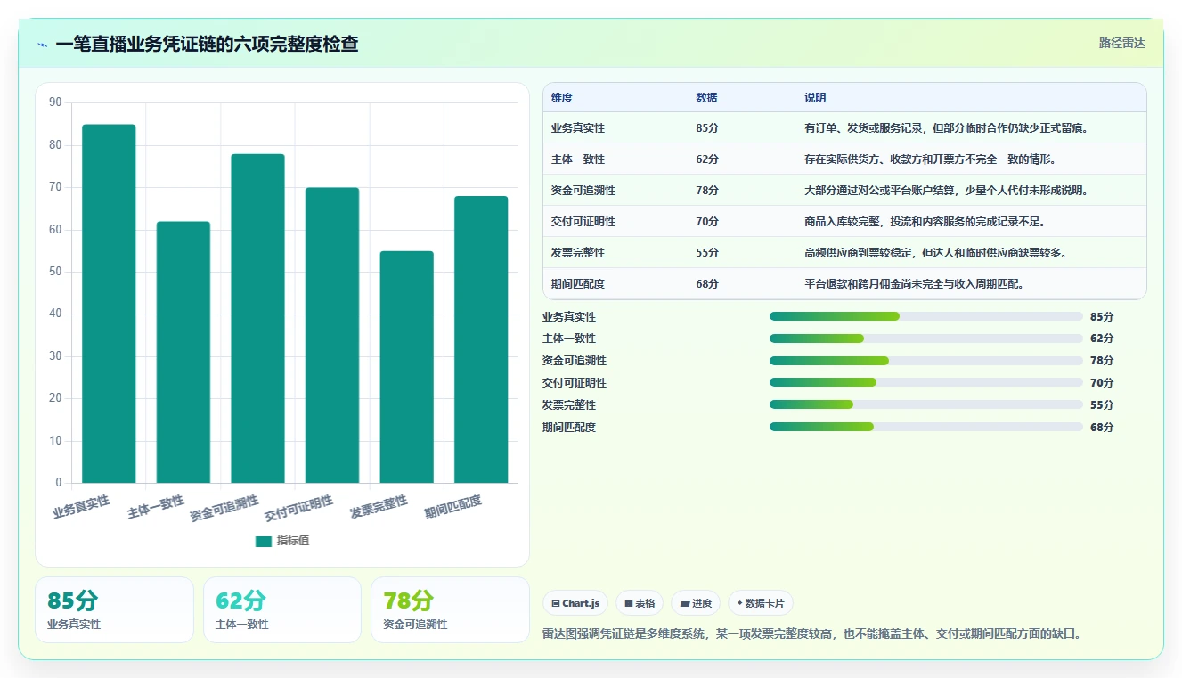Click the lightning icon beside the title
The height and width of the screenshot is (678, 1182).
[x=43, y=45]
